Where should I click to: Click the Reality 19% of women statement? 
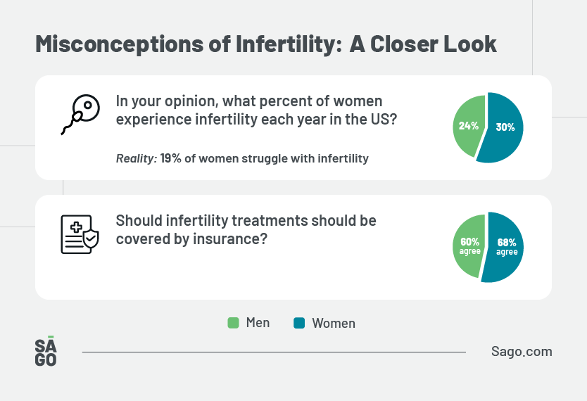tap(242, 158)
